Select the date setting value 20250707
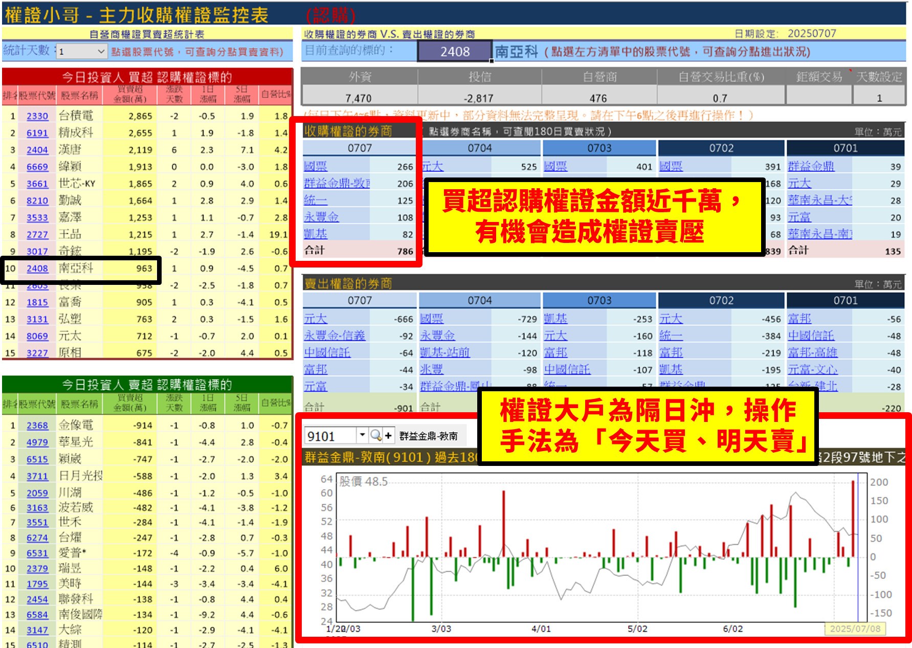Image resolution: width=912 pixels, height=648 pixels. [812, 33]
